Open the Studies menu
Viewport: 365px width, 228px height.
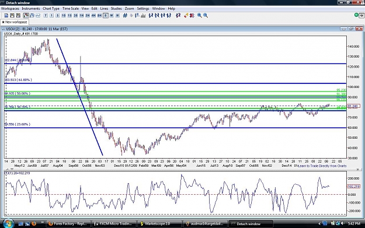(x=116, y=9)
